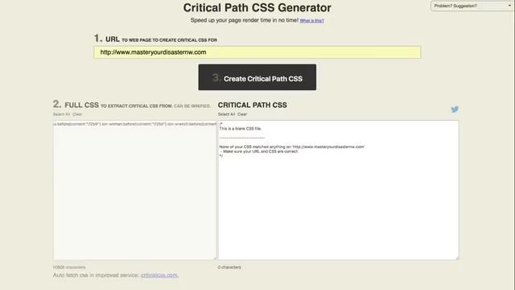Open the 'Problem? Suggestion?' dropdown
The height and width of the screenshot is (290, 515).
click(x=472, y=6)
